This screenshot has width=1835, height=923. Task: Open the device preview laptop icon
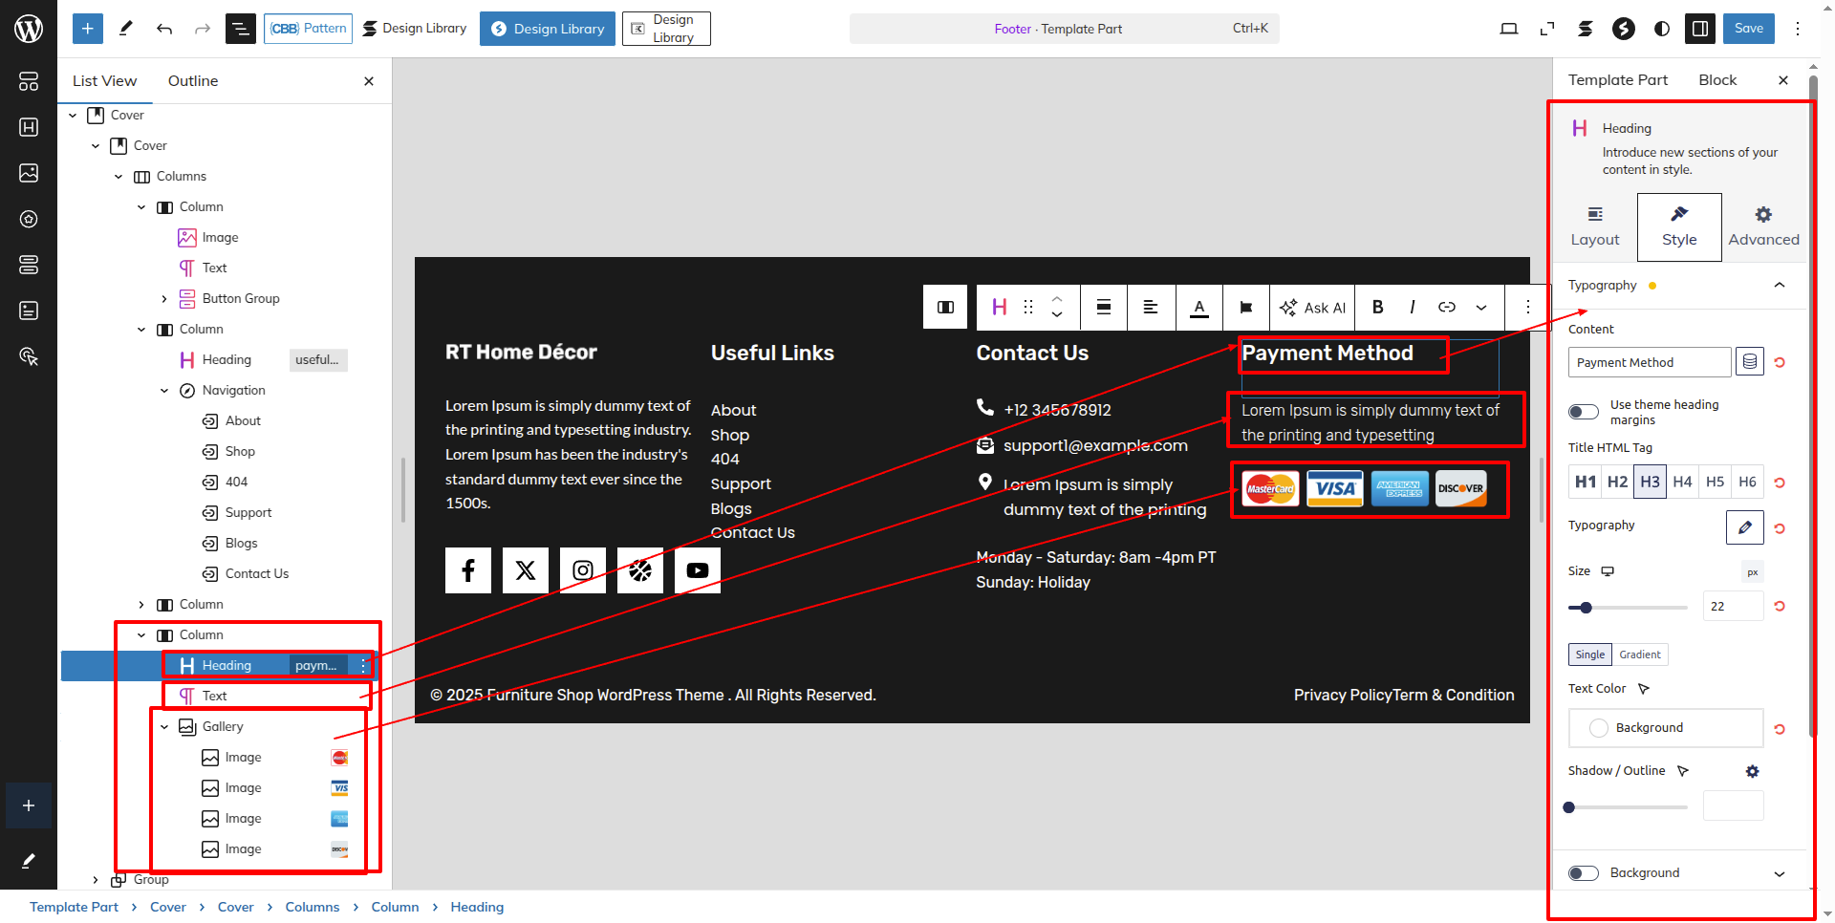pyautogui.click(x=1509, y=29)
